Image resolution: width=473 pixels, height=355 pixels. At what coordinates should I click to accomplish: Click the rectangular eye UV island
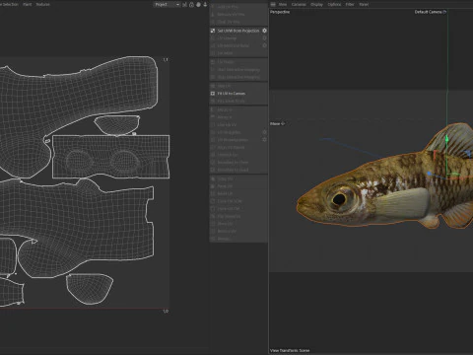111,157
